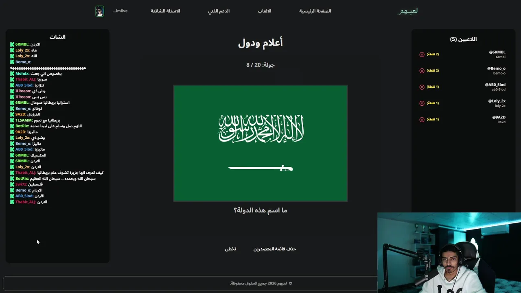This screenshot has width=521, height=293.
Task: Open the الصفحة الرئيسية home menu item
Action: tap(315, 11)
